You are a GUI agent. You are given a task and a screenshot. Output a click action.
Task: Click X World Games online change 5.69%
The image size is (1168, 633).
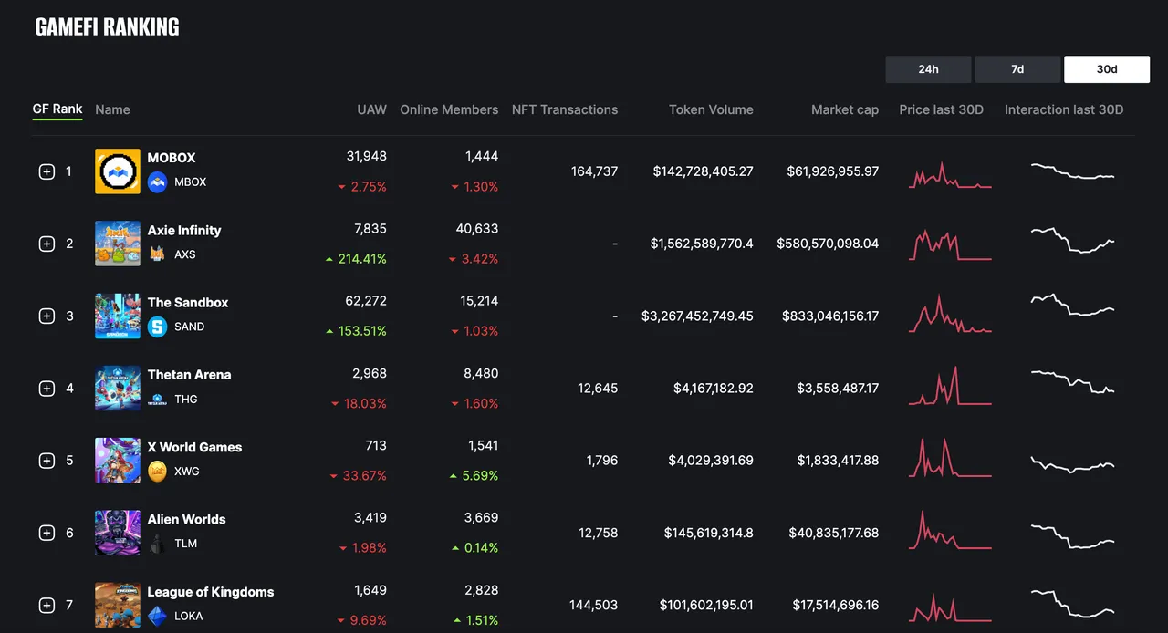pos(474,475)
